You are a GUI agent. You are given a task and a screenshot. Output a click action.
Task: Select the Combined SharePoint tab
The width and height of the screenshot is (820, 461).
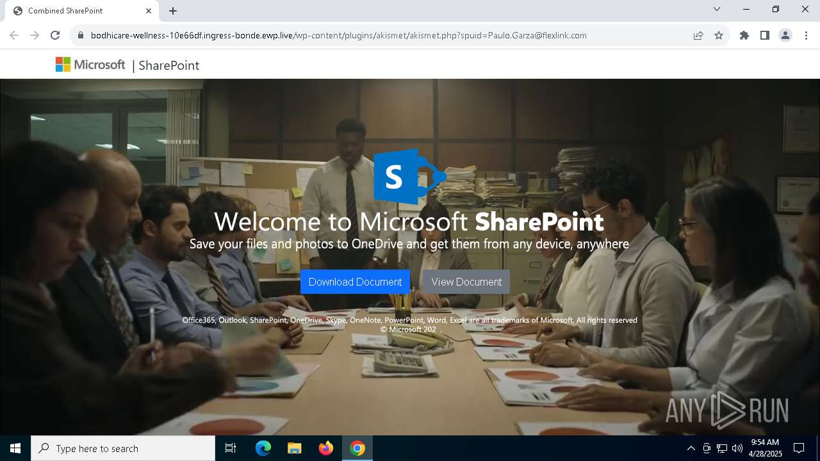[82, 11]
